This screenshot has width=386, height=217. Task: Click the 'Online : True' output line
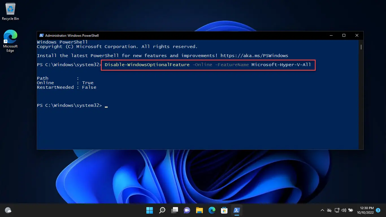click(65, 83)
